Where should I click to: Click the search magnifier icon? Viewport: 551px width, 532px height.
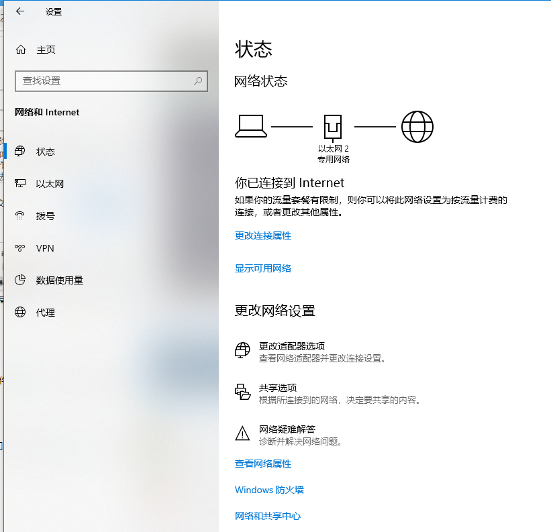pos(198,81)
